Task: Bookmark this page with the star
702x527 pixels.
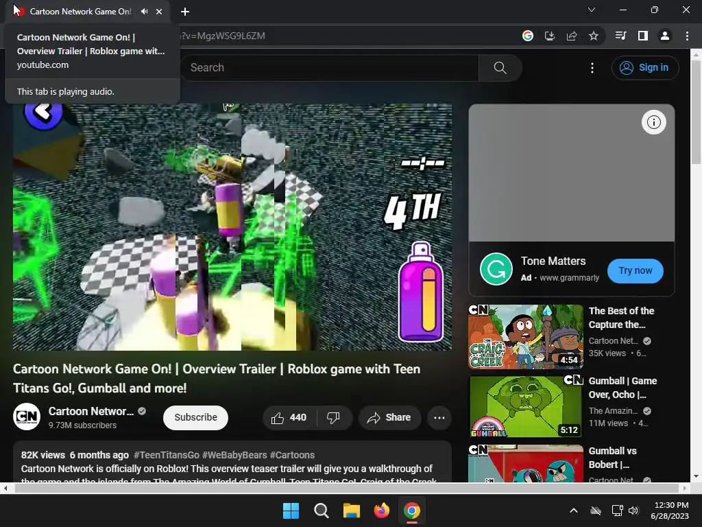Action: click(594, 36)
